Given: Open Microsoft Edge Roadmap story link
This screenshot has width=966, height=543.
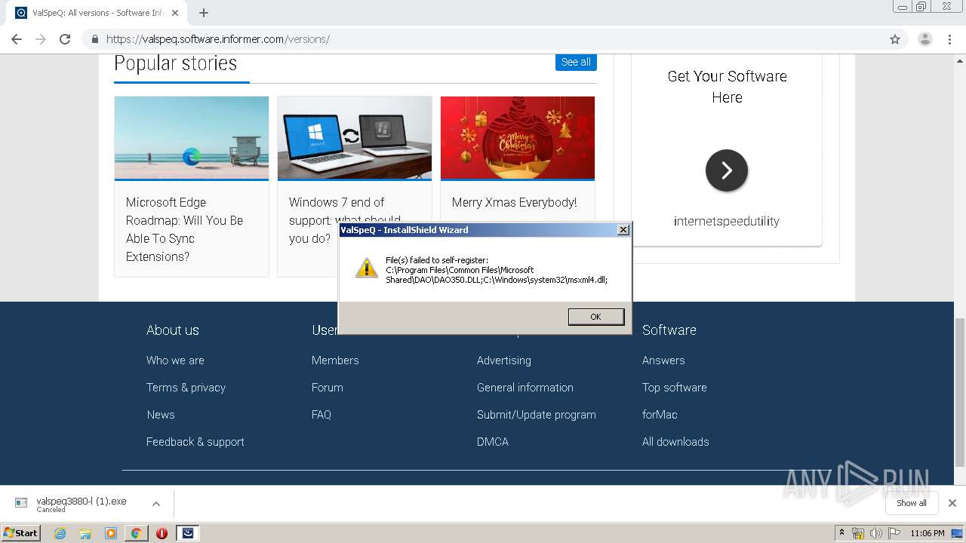Looking at the screenshot, I should coord(185,229).
